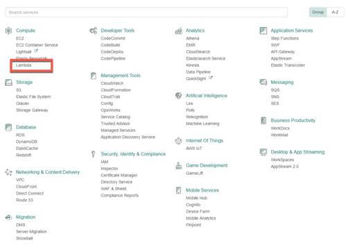Switch to Group view
Image resolution: width=346 pixels, height=250 pixels.
[x=318, y=12]
